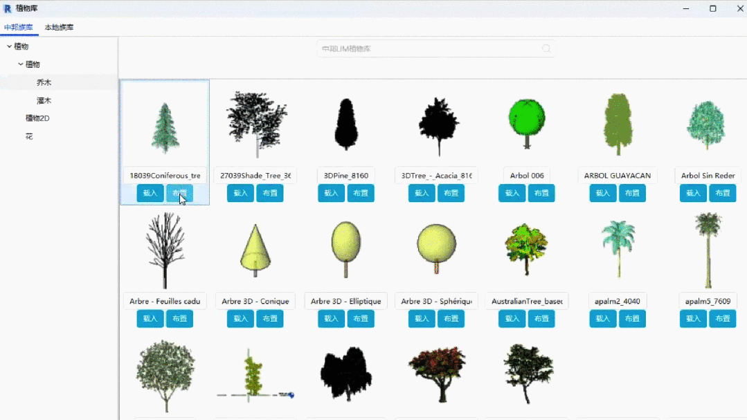The image size is (747, 420).
Task: Switch to the 本地族库 tab
Action: (59, 28)
